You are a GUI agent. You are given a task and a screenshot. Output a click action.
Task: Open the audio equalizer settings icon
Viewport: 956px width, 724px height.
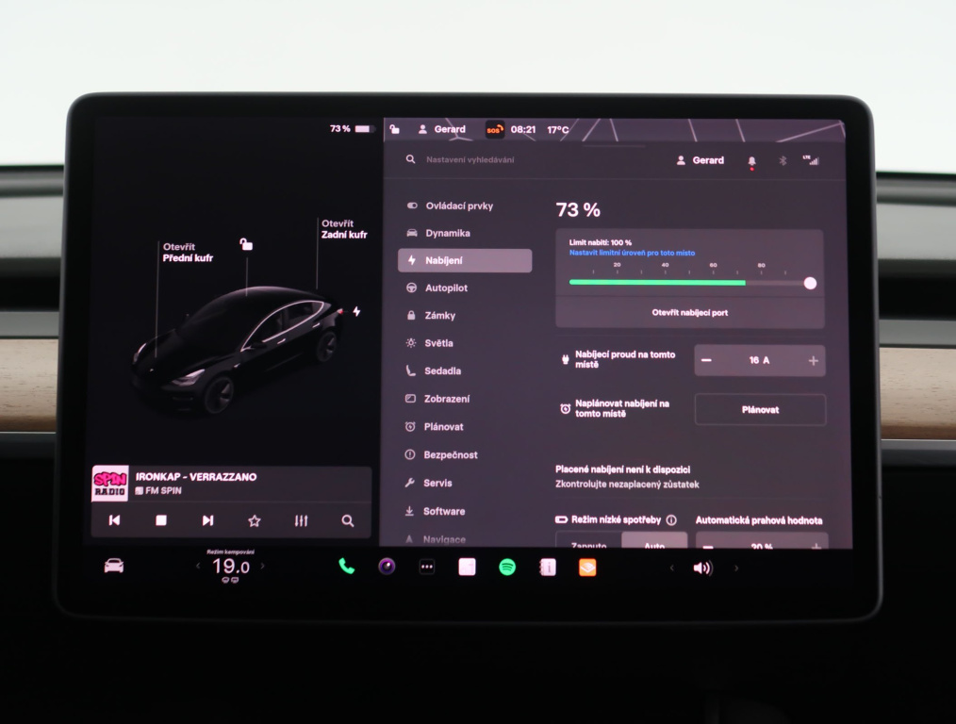tap(301, 520)
